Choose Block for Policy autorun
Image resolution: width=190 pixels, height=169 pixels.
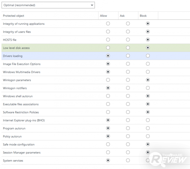148,136
